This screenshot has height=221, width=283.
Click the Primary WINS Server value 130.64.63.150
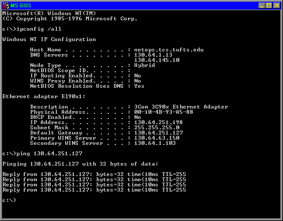157,138
